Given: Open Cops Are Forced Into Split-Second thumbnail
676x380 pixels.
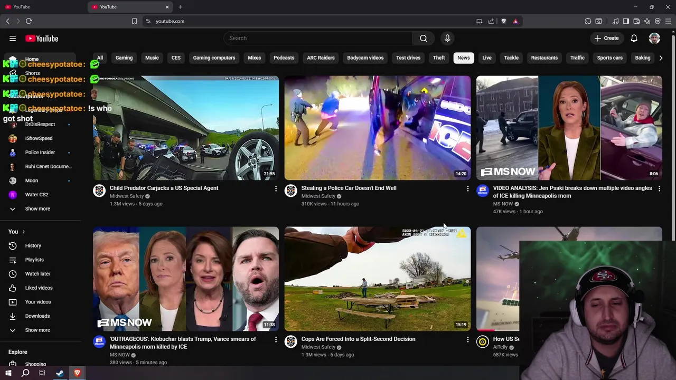Looking at the screenshot, I should tap(377, 279).
